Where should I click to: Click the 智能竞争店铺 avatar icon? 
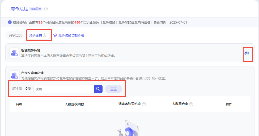(x=14, y=53)
